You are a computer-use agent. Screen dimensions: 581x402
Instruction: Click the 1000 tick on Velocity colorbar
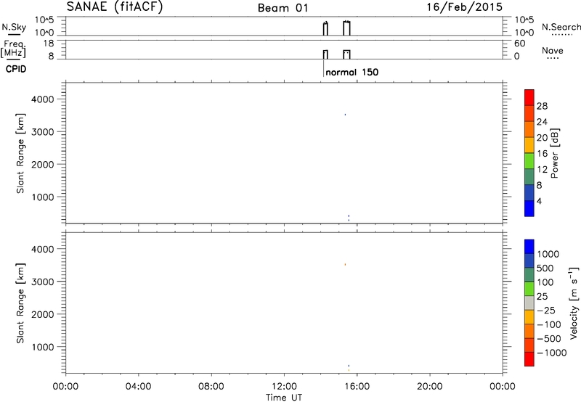point(548,254)
